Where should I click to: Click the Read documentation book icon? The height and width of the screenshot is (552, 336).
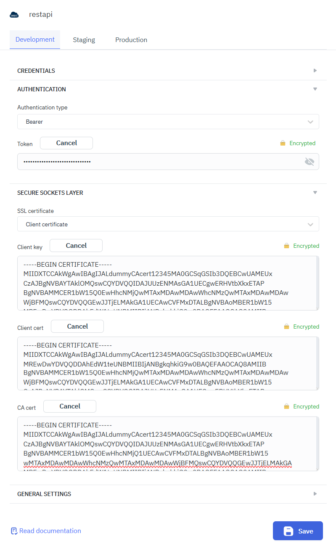14,531
